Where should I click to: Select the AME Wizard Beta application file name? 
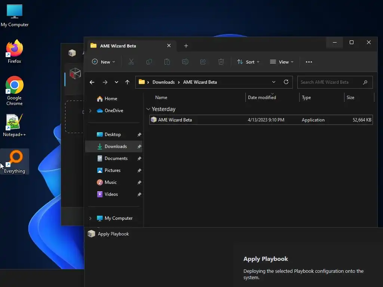point(175,120)
